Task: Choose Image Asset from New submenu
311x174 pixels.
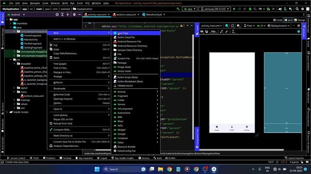Action: tap(136, 67)
